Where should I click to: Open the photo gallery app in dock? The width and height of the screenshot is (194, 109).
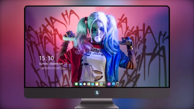tap(101, 84)
